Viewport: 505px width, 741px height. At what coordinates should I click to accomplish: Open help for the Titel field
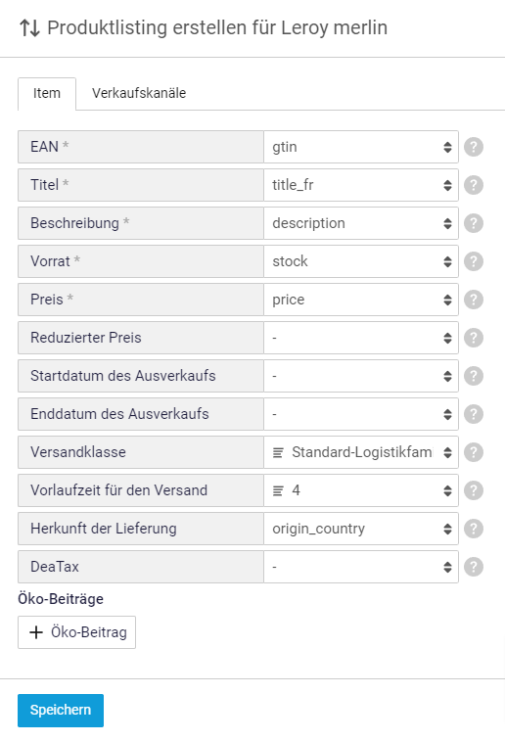click(474, 185)
